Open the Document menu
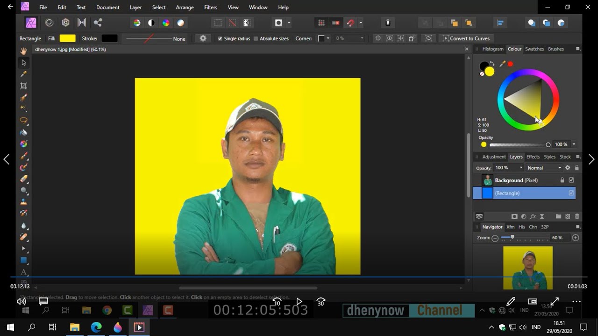Screen dimensions: 598x336 pyautogui.click(x=108, y=7)
